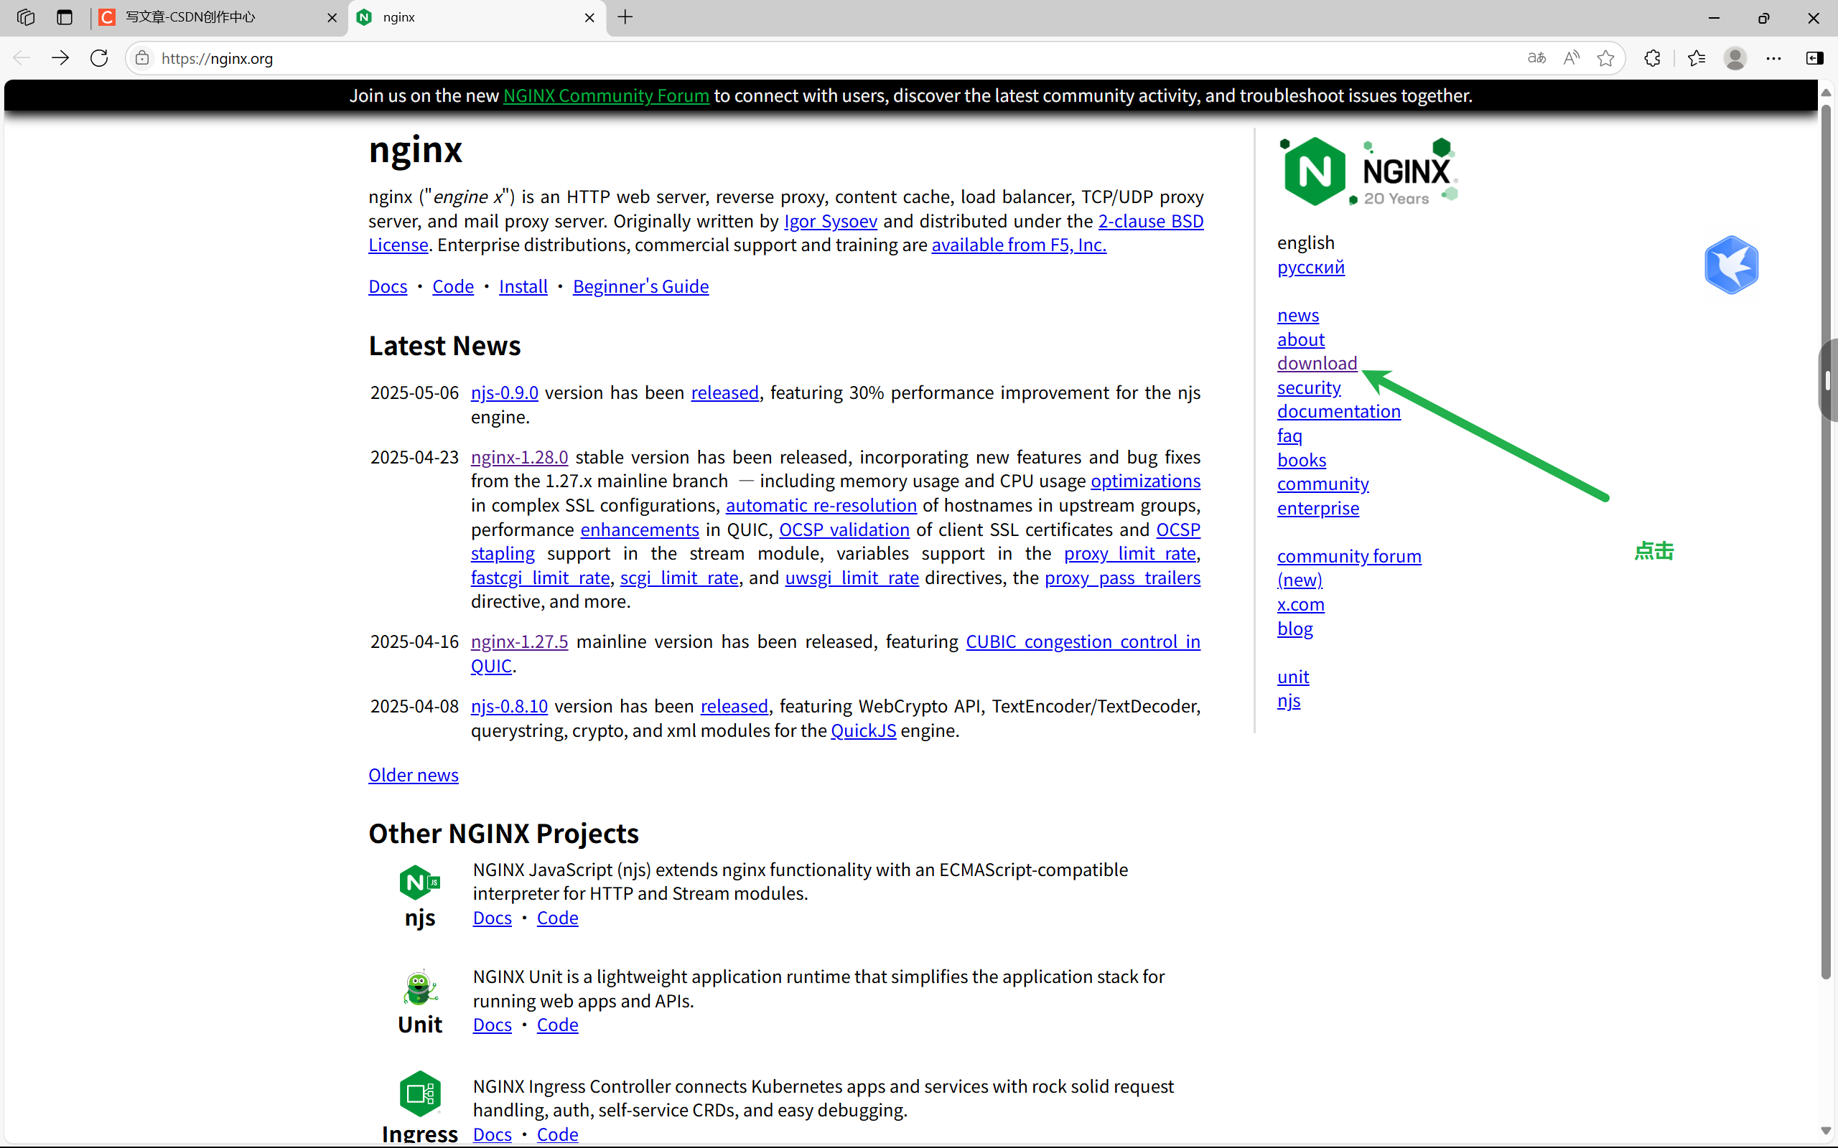Open the Install link under intro
The width and height of the screenshot is (1838, 1148).
tap(523, 286)
